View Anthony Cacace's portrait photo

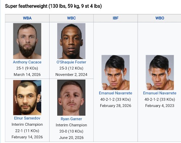point(27,41)
